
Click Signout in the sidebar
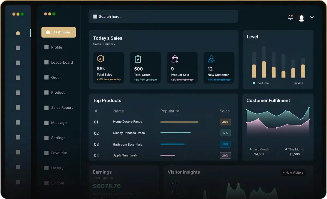54,183
